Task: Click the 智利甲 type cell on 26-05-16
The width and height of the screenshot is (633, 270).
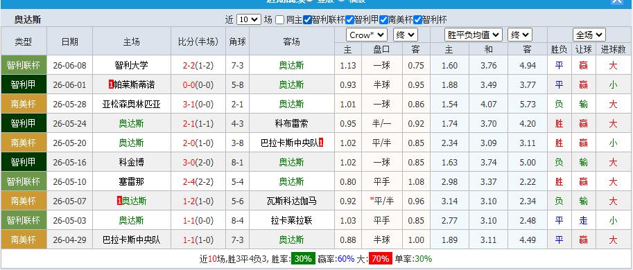Action: coord(24,162)
